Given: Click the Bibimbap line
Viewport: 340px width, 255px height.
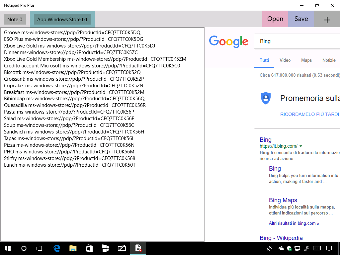Looking at the screenshot, I should click(74, 99).
